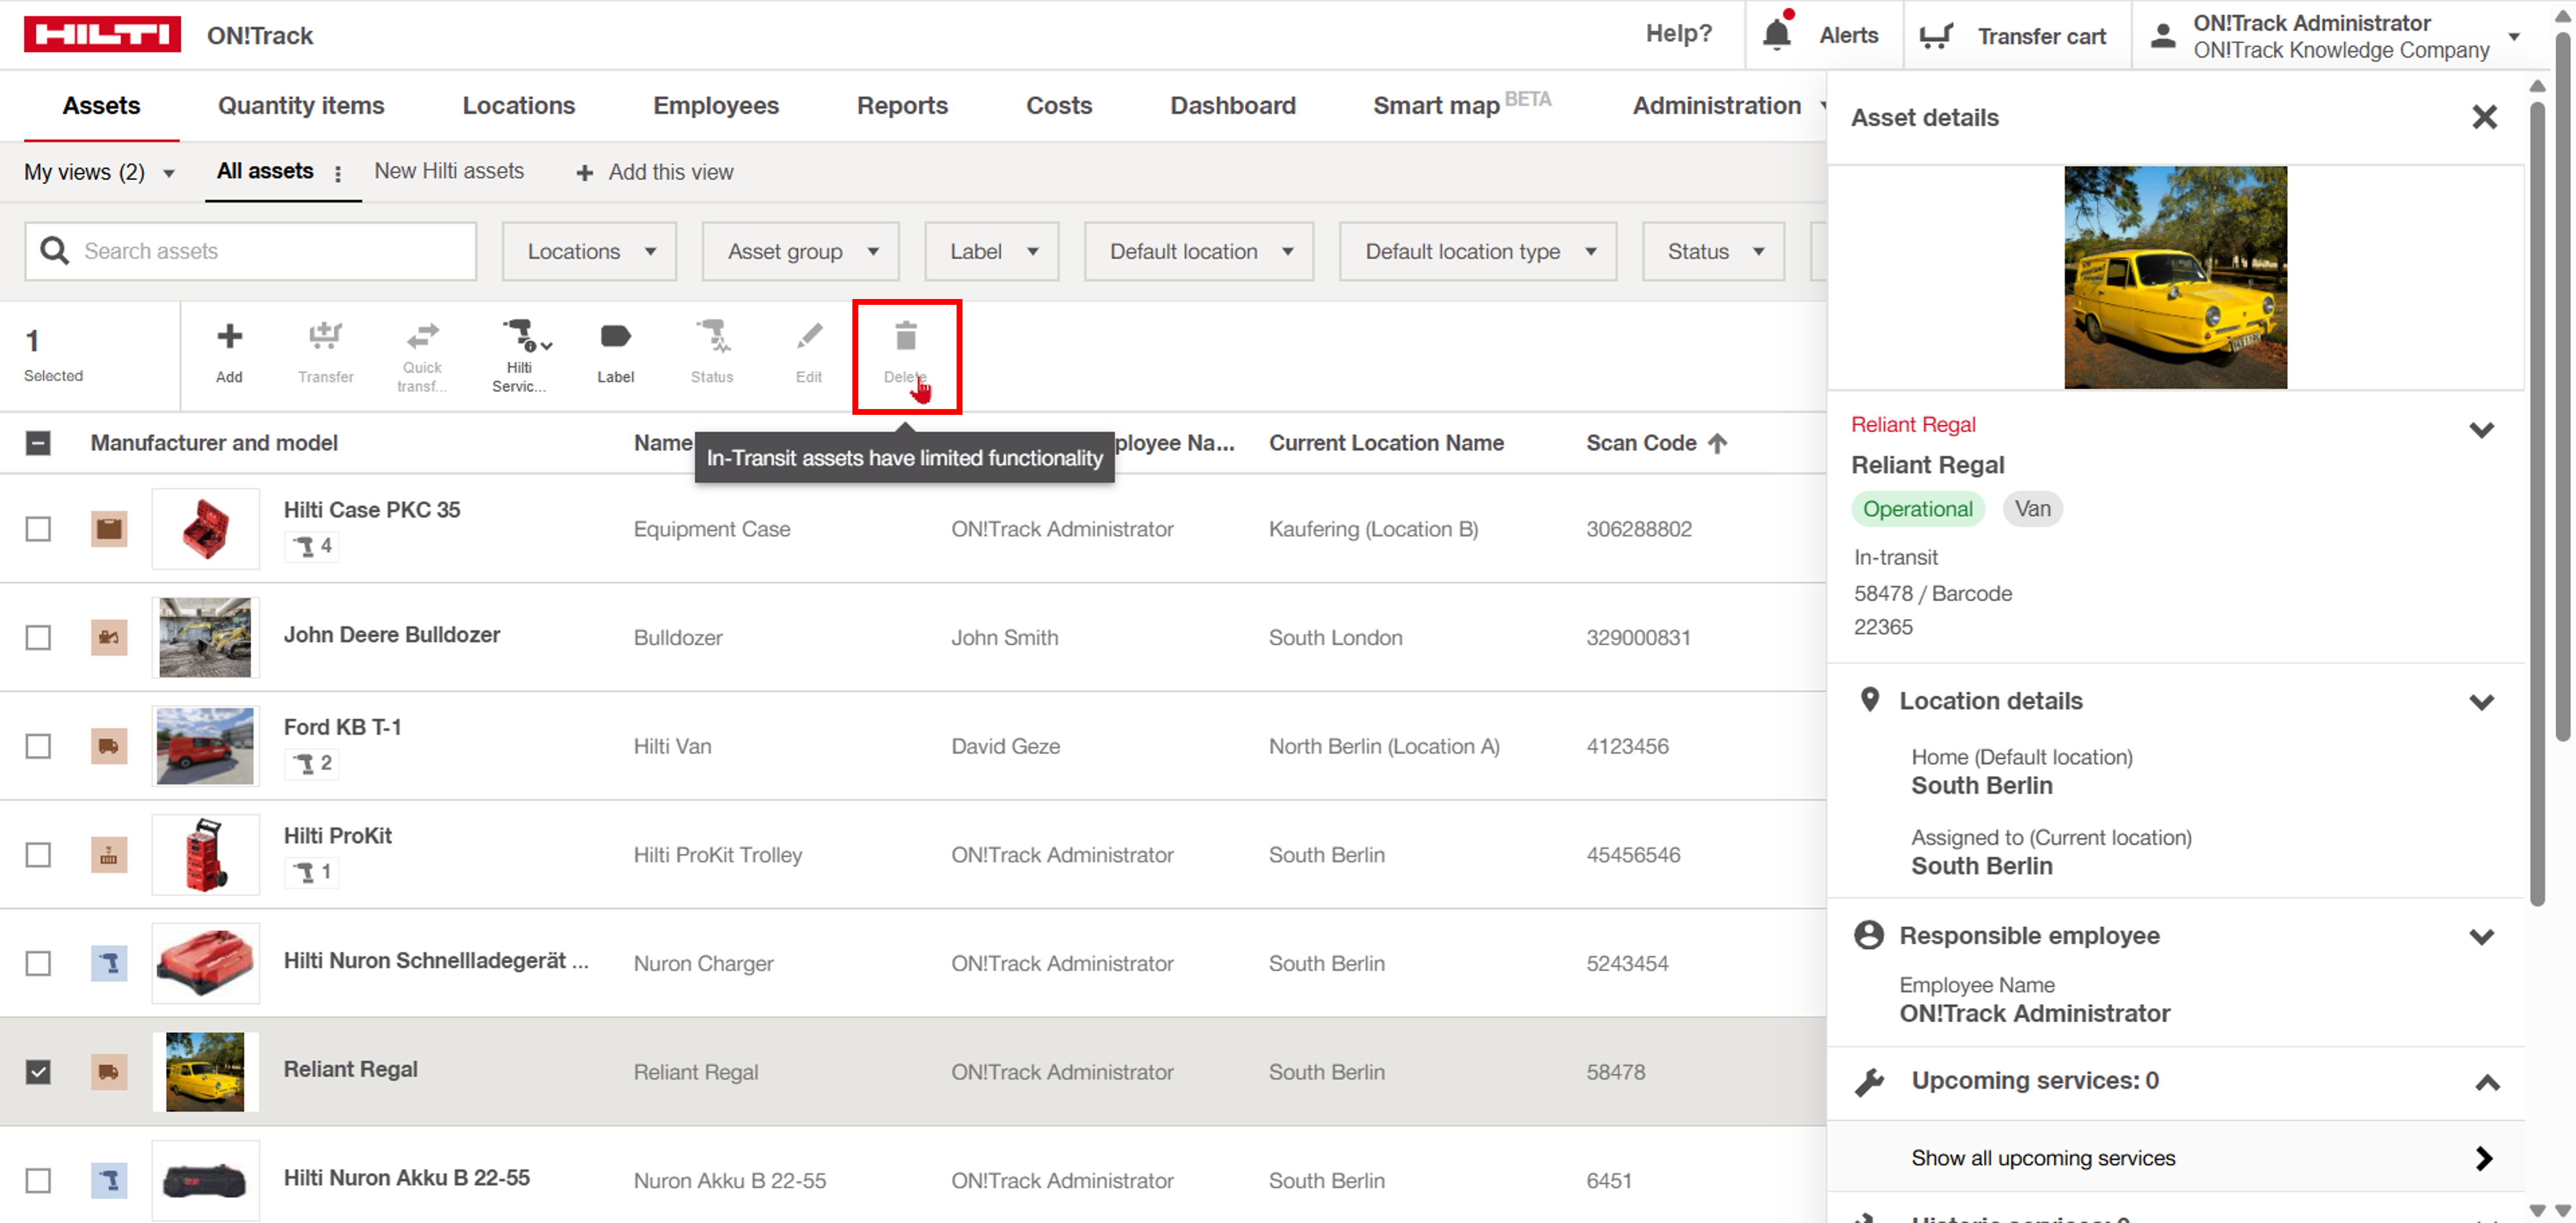Viewport: 2576px width, 1223px height.
Task: Collapse the Location details section
Action: pos(2481,702)
